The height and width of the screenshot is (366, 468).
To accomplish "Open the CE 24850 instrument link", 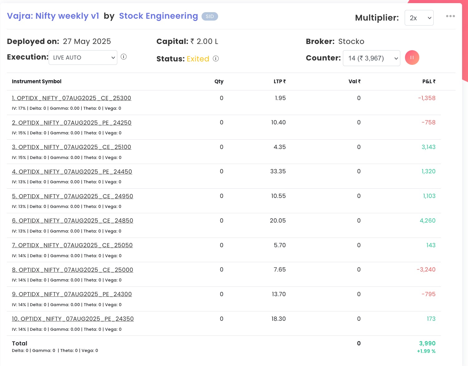I will coord(72,221).
